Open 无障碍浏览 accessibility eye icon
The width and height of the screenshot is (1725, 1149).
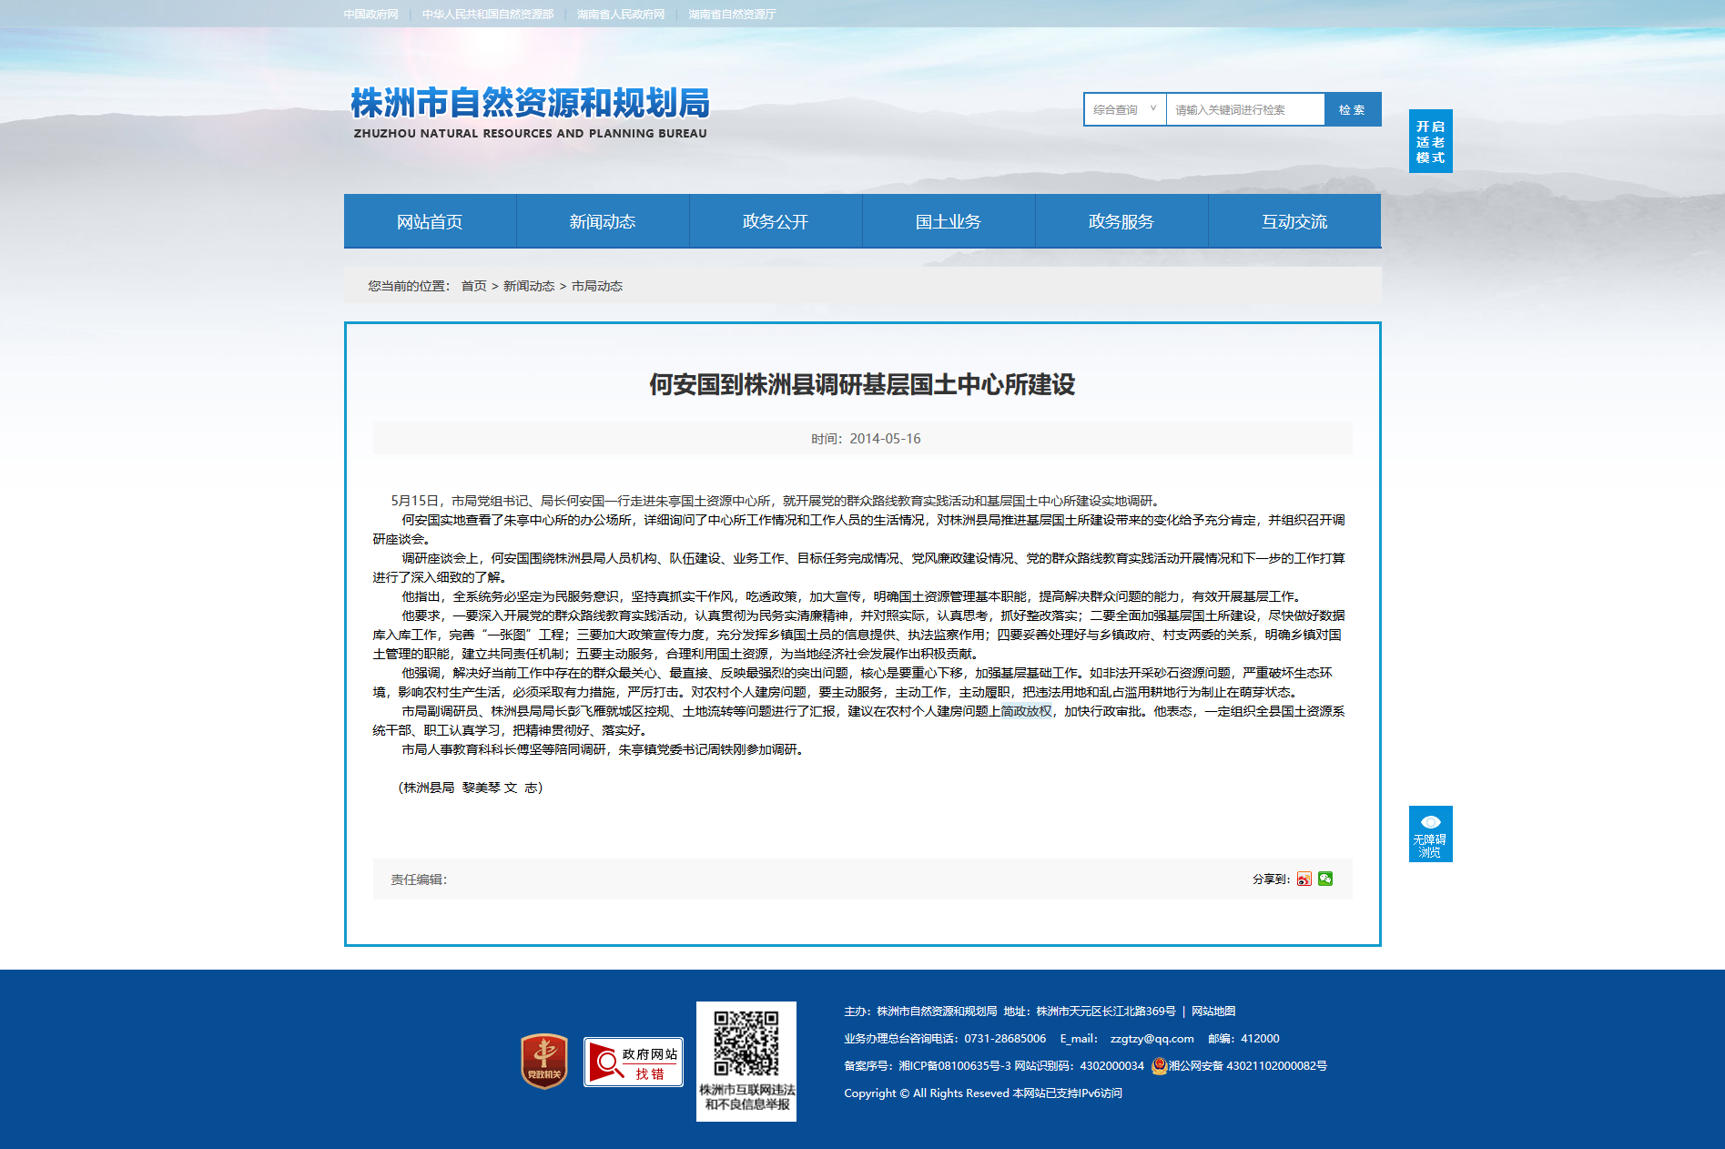pos(1431,834)
